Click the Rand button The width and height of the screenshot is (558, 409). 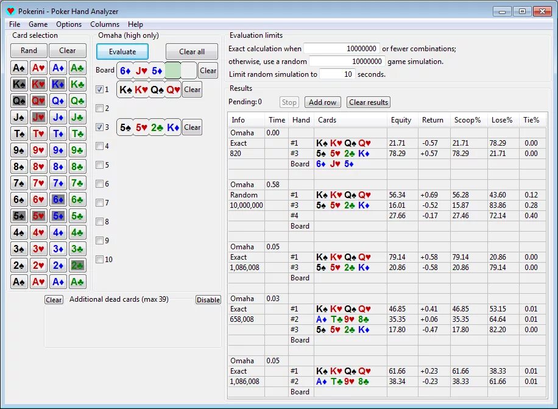coord(29,51)
